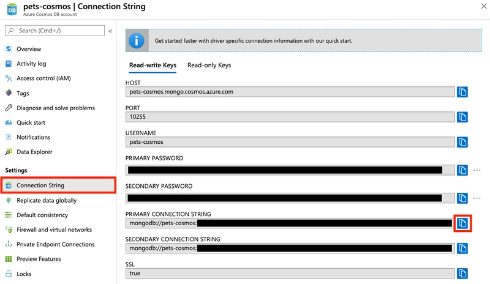This screenshot has height=284, width=490.
Task: Click the Settings section heading
Action: tap(17, 170)
